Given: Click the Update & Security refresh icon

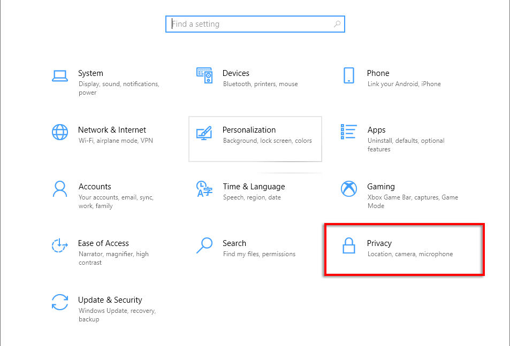Looking at the screenshot, I should pyautogui.click(x=60, y=302).
